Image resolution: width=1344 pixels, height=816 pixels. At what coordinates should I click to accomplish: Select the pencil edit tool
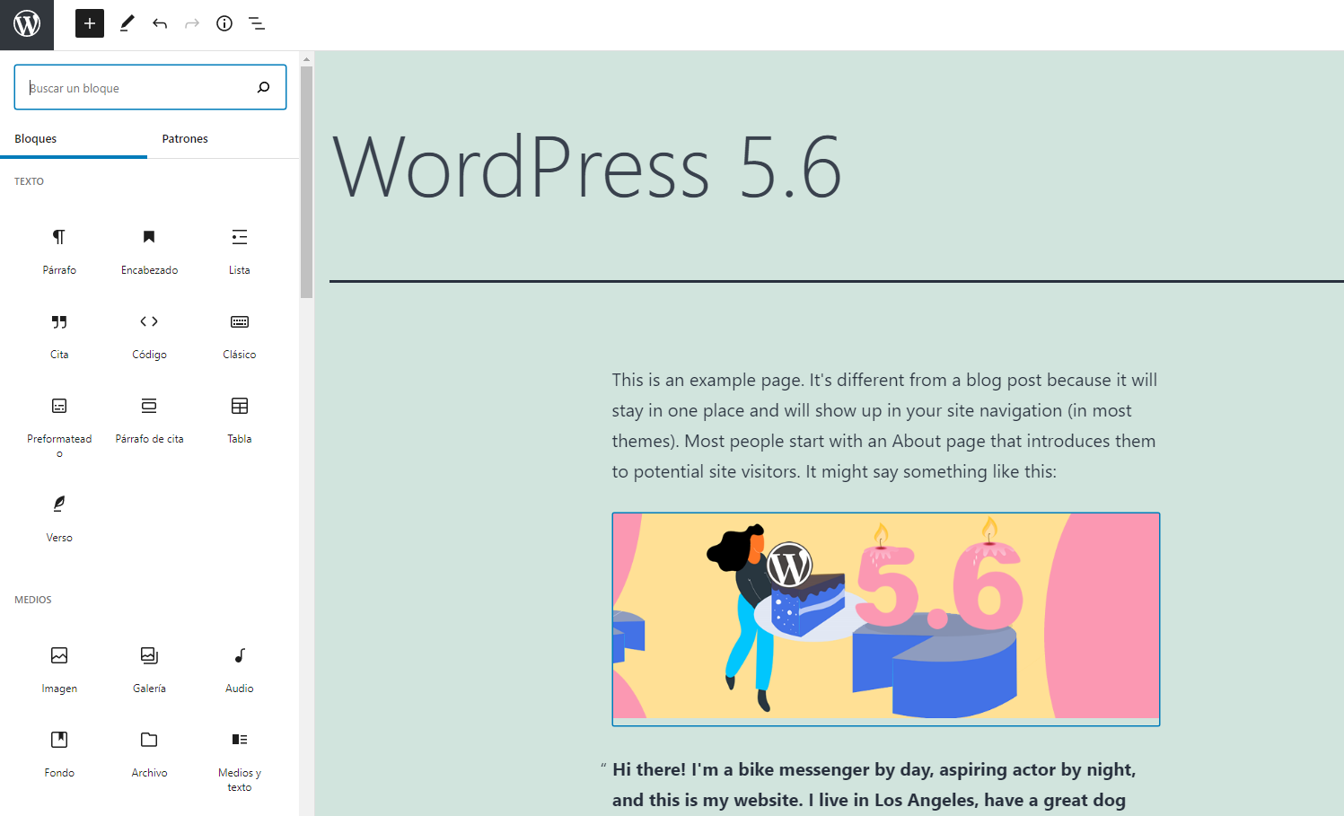coord(127,23)
